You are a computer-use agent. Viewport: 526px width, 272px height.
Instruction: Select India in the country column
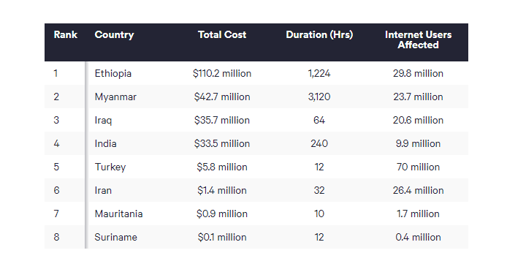[x=106, y=144]
